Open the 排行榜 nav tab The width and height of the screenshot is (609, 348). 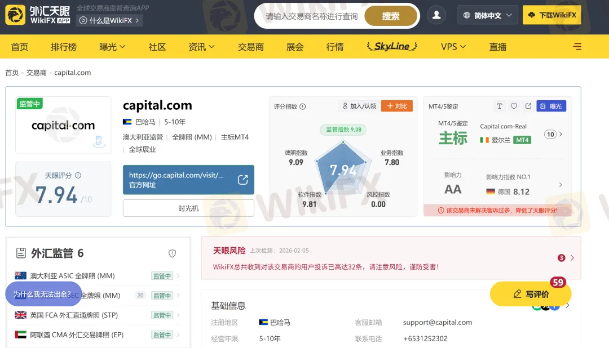click(x=64, y=47)
